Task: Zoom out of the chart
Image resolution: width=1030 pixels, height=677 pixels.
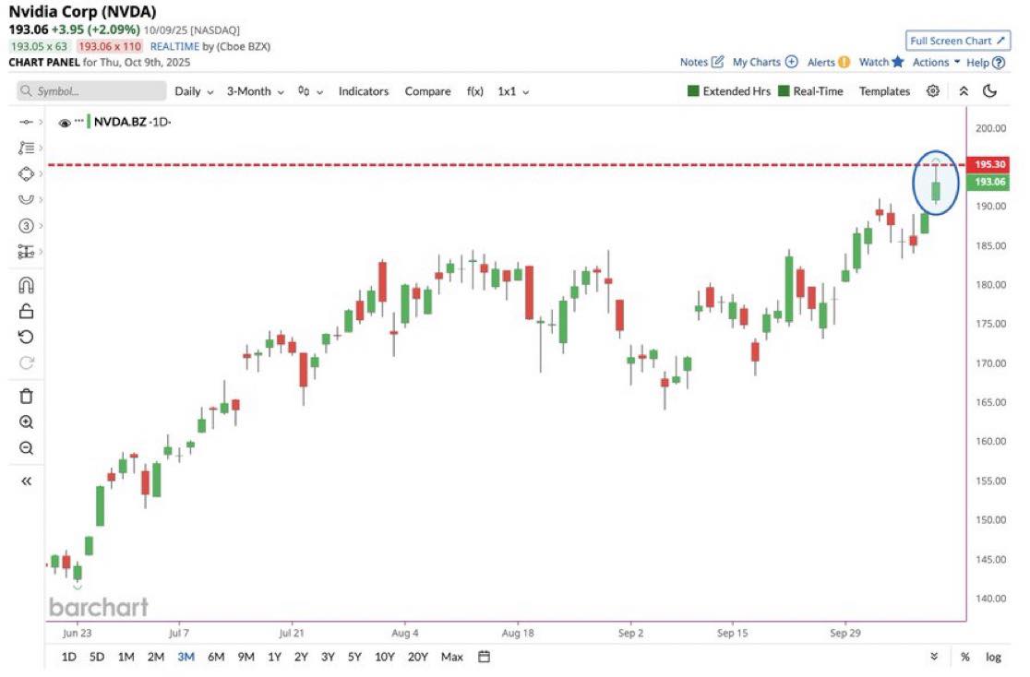Action: [x=26, y=448]
